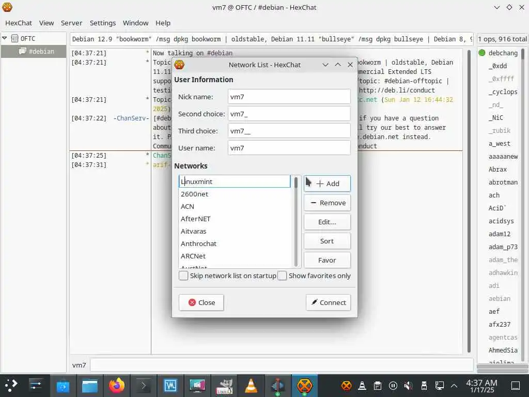
Task: Open the Dolphin file manager from the taskbar
Action: (x=89, y=385)
